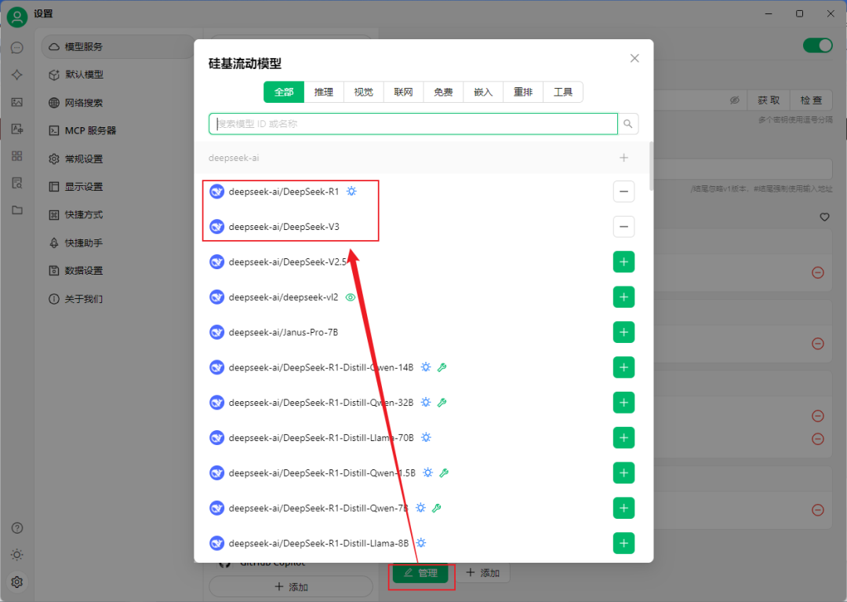Click the 获取 button
The width and height of the screenshot is (847, 602).
point(768,100)
